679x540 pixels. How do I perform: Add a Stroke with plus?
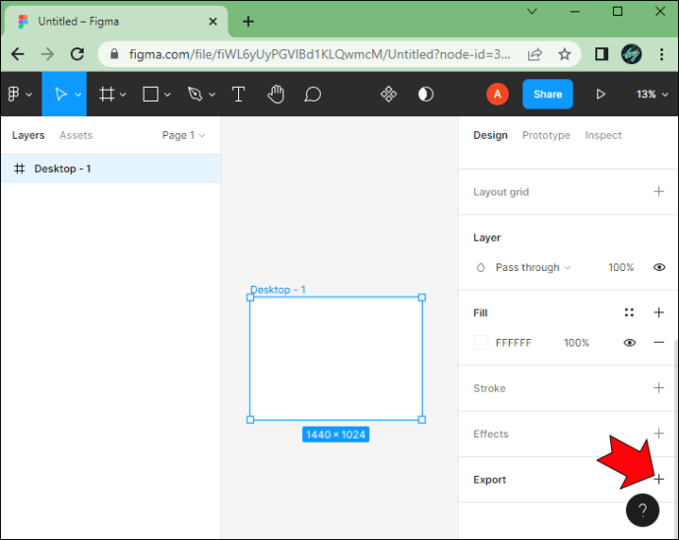pos(658,388)
